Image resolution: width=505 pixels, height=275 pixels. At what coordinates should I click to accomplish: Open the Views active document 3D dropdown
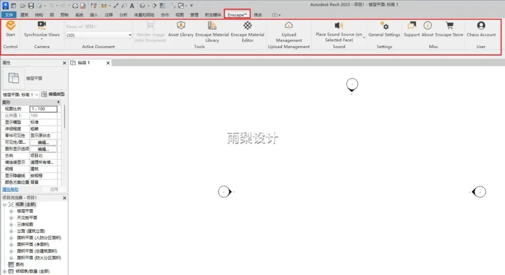pyautogui.click(x=99, y=35)
